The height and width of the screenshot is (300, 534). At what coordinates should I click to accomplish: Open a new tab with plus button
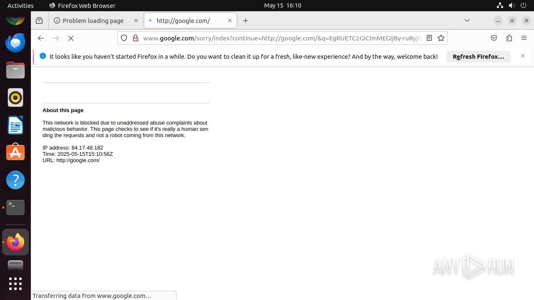tap(246, 20)
